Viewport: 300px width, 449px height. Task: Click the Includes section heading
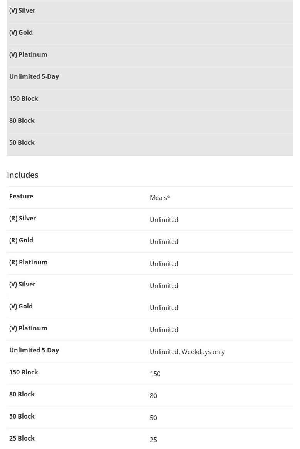(x=23, y=175)
